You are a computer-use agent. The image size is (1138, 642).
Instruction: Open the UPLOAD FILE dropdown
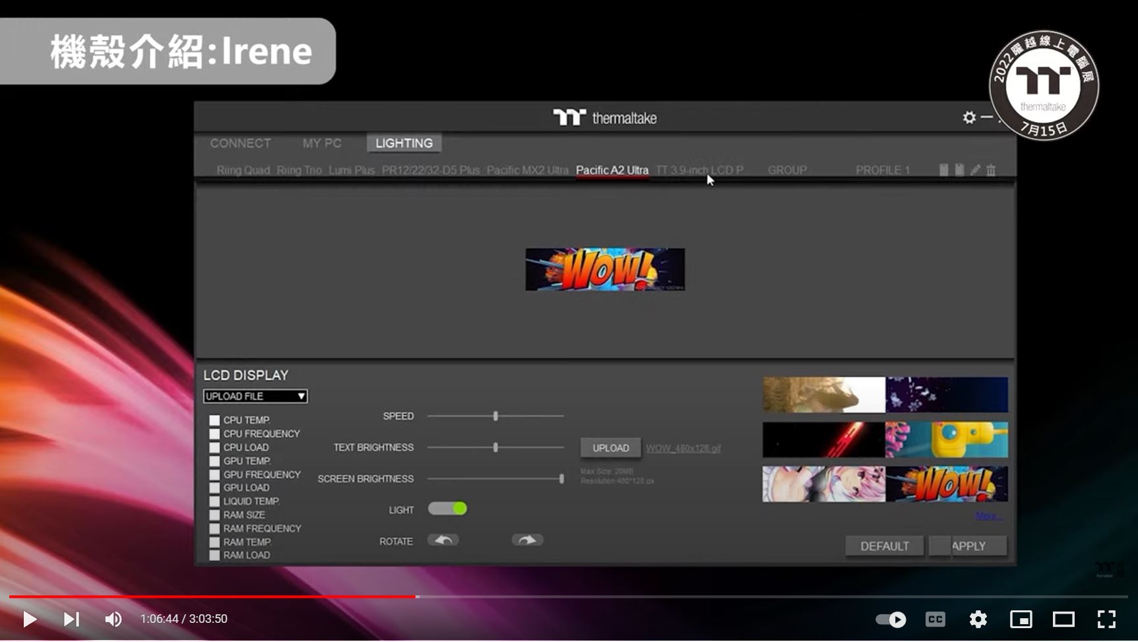(x=255, y=397)
